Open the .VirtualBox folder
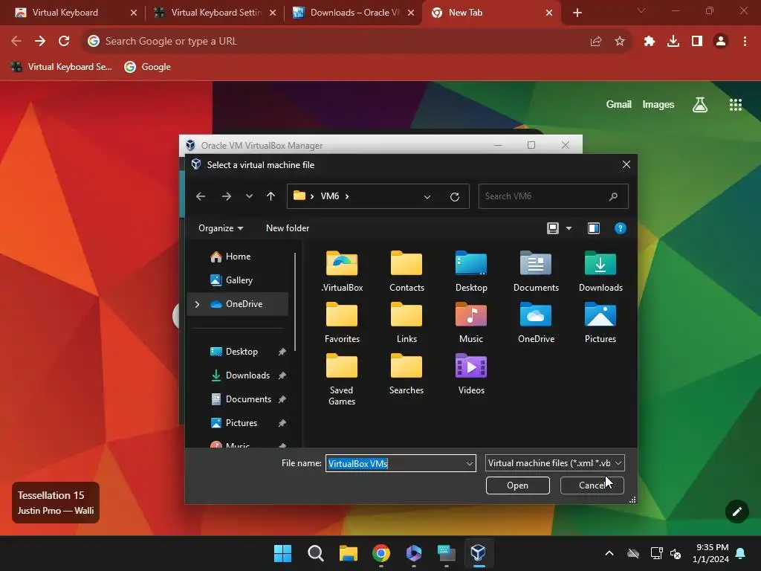The width and height of the screenshot is (761, 571). click(342, 271)
